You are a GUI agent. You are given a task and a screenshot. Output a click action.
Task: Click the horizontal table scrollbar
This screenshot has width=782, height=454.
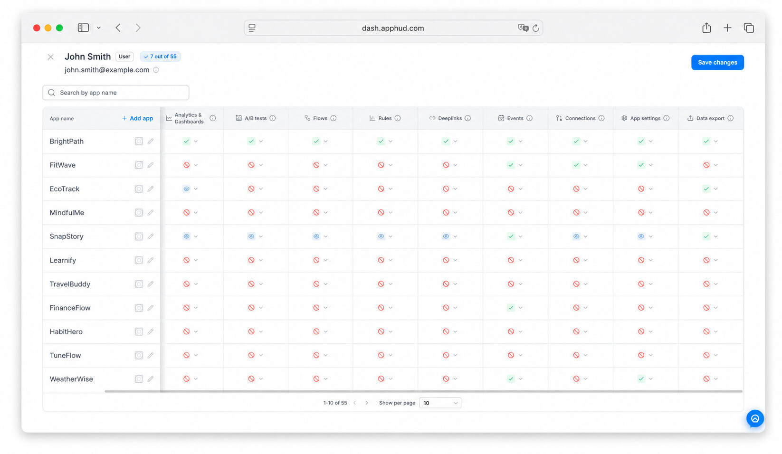point(423,391)
